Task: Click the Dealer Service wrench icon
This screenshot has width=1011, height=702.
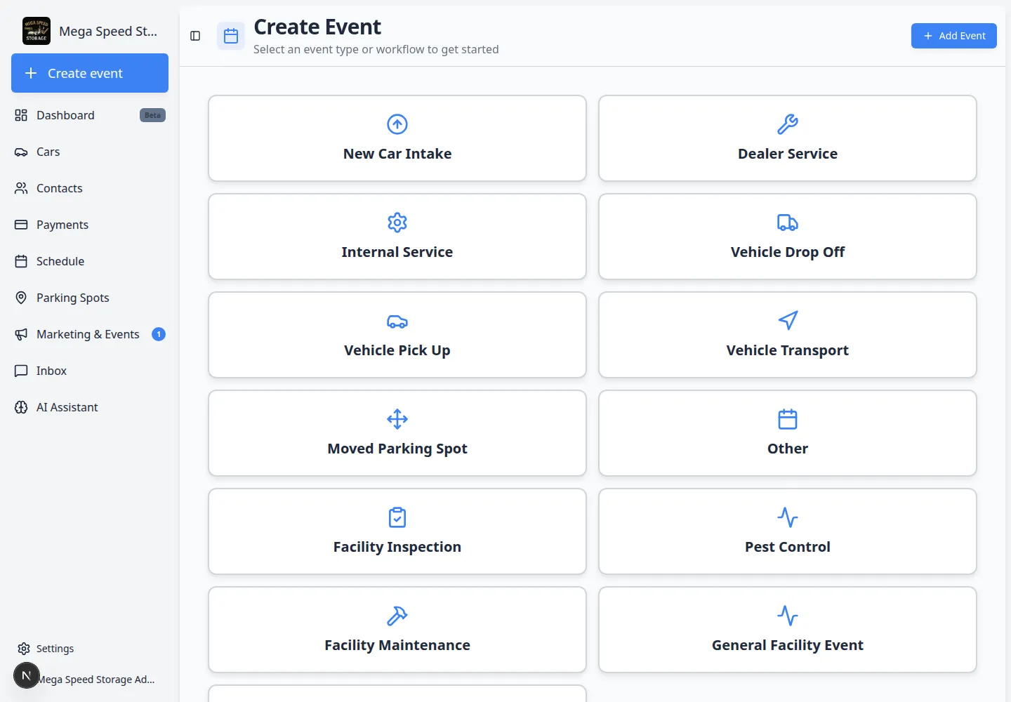Action: pos(788,124)
